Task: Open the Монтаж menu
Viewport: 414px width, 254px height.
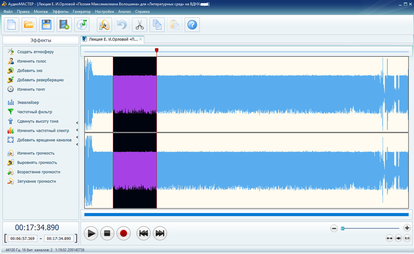Action: click(x=41, y=12)
